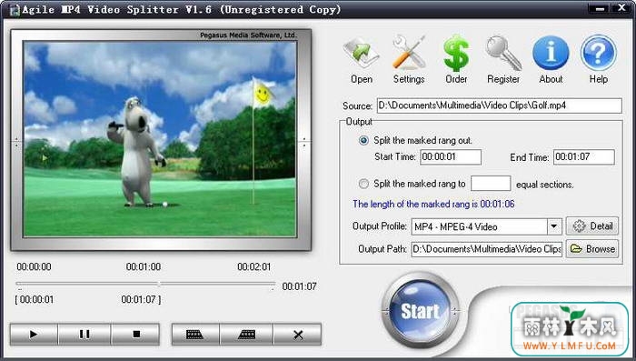636x361 pixels.
Task: Click the Start Time field 00:00:01
Action: pyautogui.click(x=451, y=156)
